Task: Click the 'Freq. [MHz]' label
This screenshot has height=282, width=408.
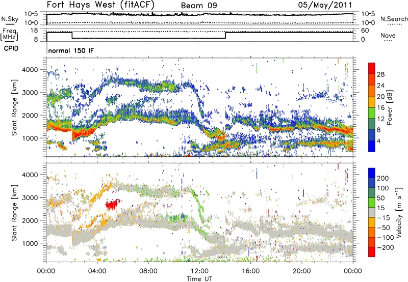Action: [9, 34]
